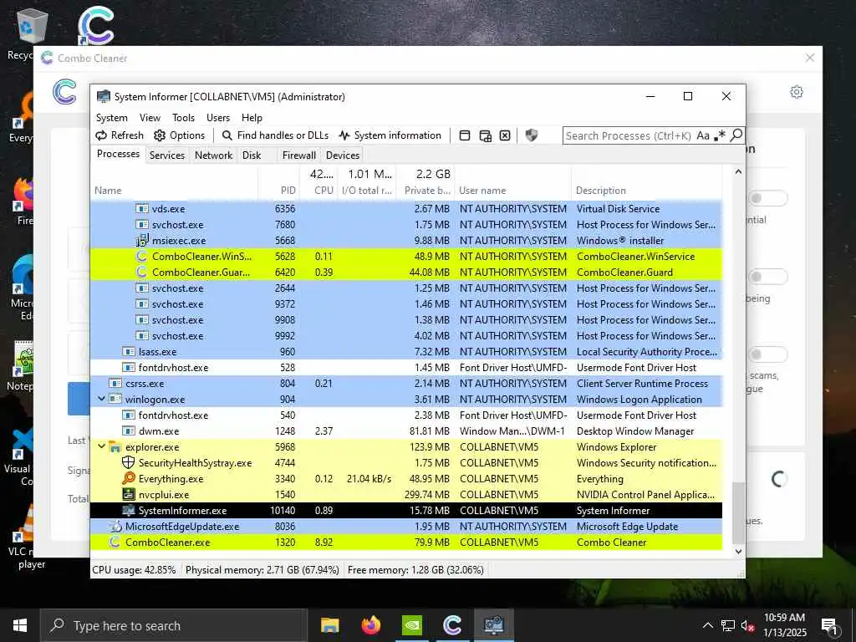Click the nvcplui.exe NVIDIA icon
Image resolution: width=856 pixels, height=642 pixels.
click(128, 495)
